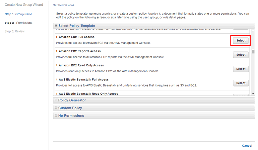Click the policy list scrollbar thumb
Screen dimensions: 258x150
253,52
